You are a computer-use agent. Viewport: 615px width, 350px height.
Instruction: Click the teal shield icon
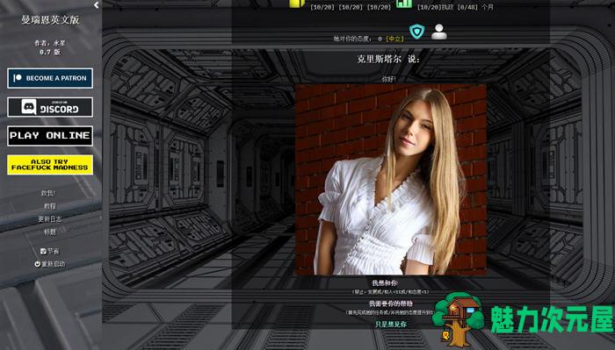(x=417, y=32)
